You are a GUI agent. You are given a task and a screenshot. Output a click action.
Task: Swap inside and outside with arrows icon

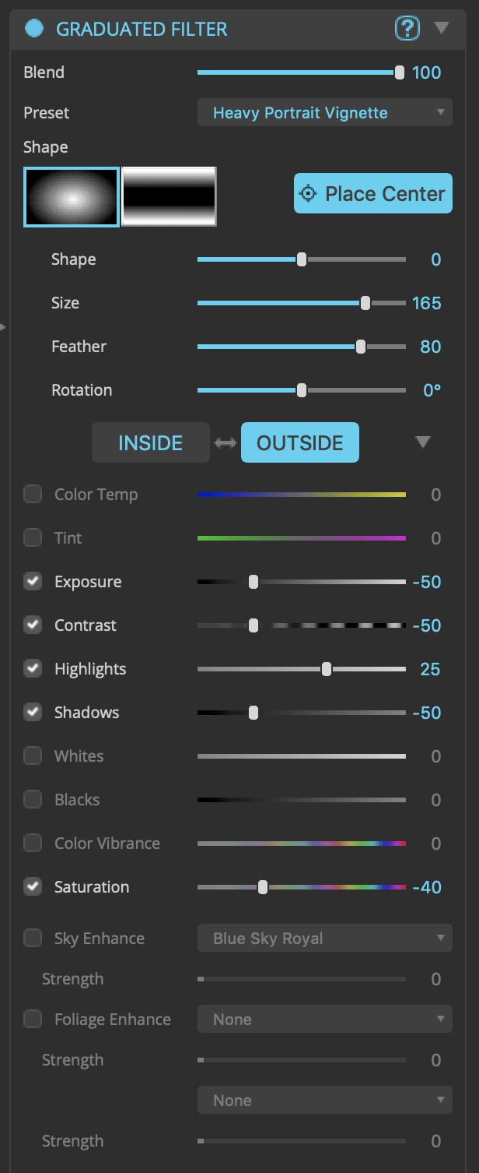coord(226,443)
